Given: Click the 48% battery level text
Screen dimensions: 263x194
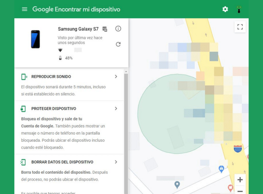Looking at the screenshot, I should 69,58.
